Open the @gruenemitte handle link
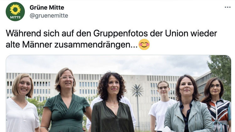Image resolution: width=235 pixels, height=132 pixels. (x=49, y=16)
